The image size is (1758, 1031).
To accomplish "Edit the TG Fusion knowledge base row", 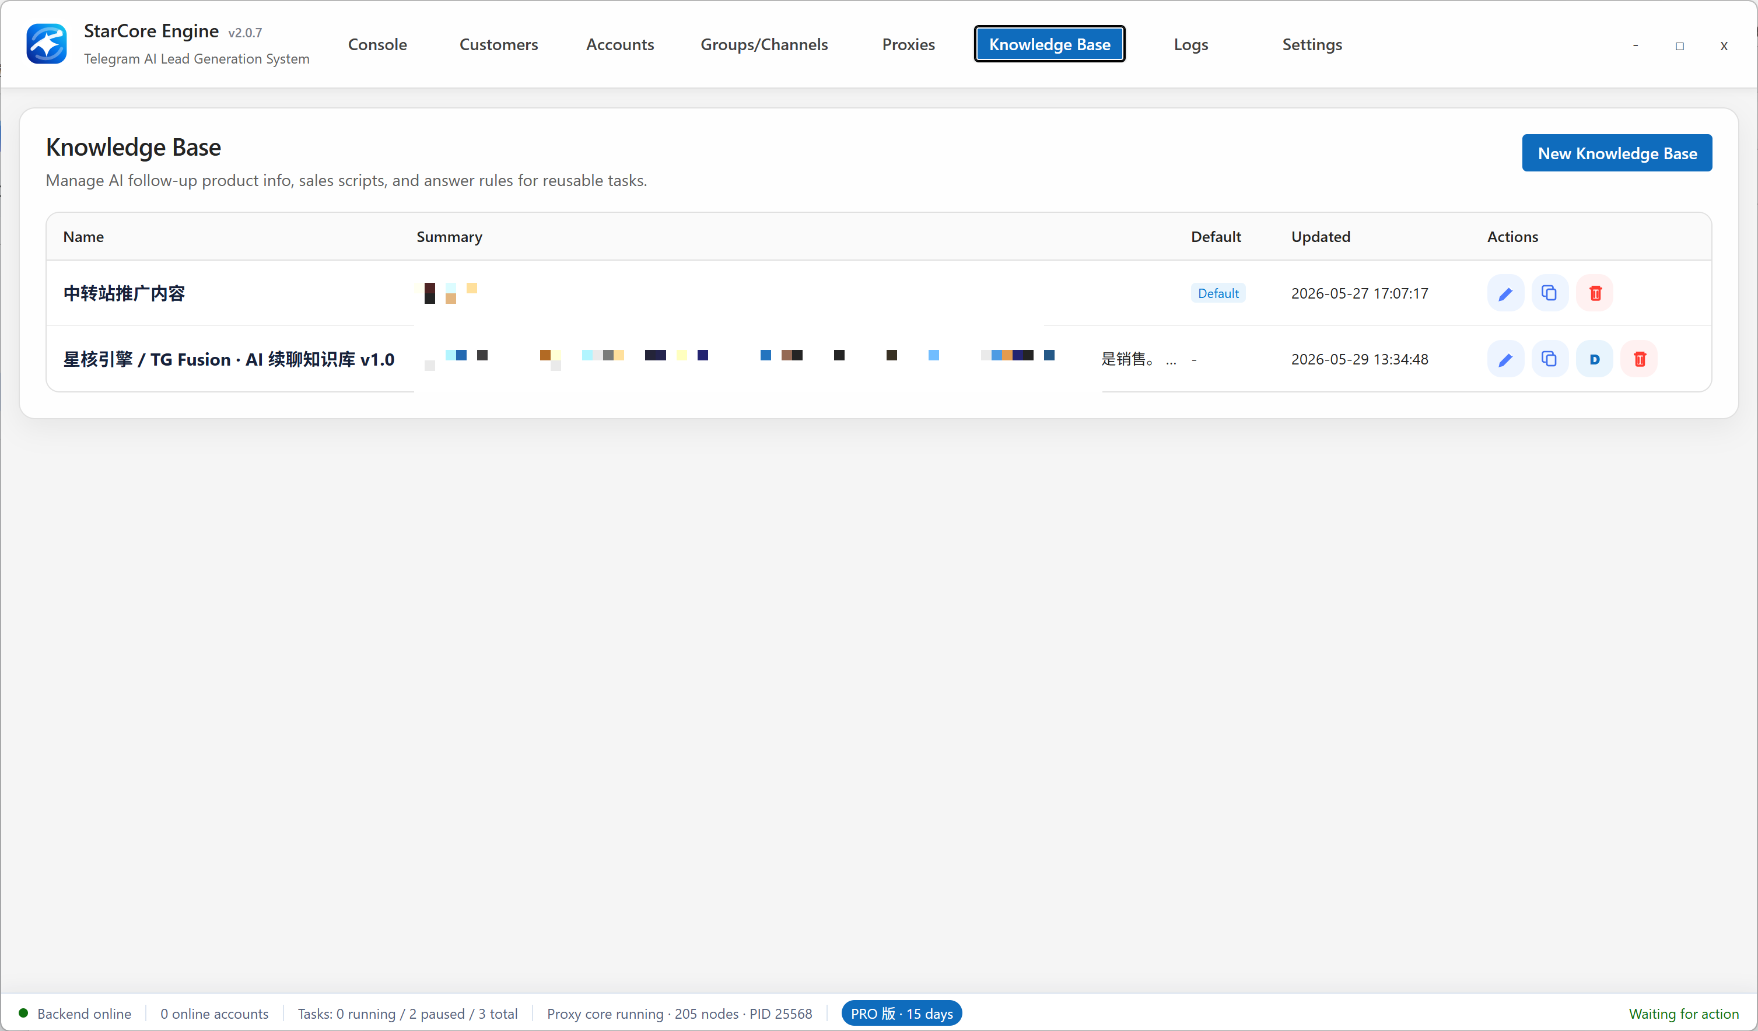I will click(1505, 359).
